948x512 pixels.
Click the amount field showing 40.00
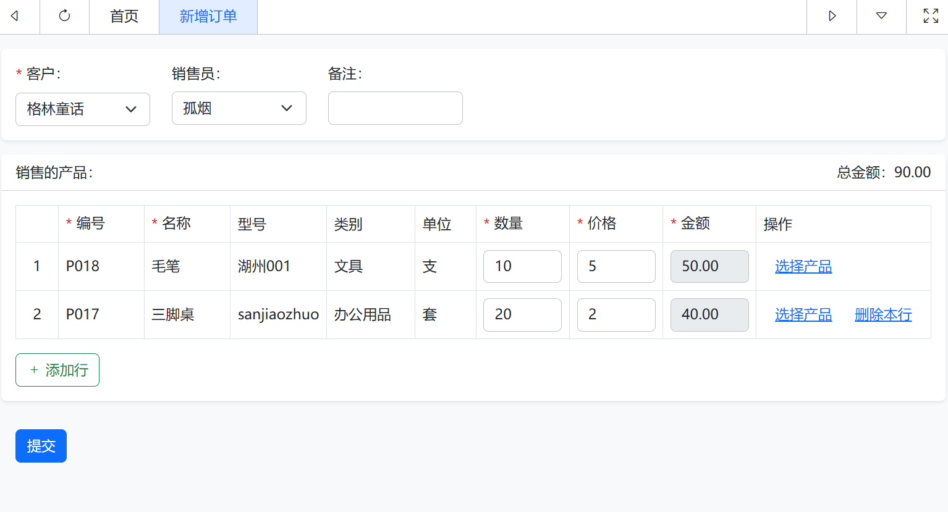(x=709, y=314)
